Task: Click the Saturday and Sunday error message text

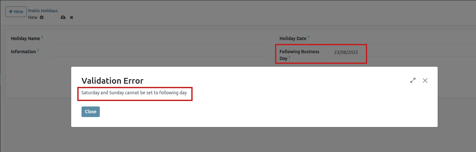Action: tap(134, 93)
